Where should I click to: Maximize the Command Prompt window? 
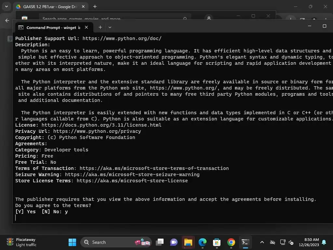pos(324,26)
